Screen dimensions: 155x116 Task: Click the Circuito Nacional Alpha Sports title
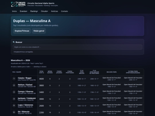(x=41, y=3)
